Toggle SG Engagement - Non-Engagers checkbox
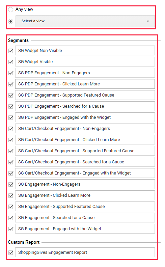This screenshot has height=267, width=165. coord(11,184)
